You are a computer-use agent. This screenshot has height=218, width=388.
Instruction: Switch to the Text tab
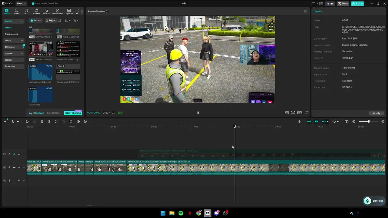[26, 12]
